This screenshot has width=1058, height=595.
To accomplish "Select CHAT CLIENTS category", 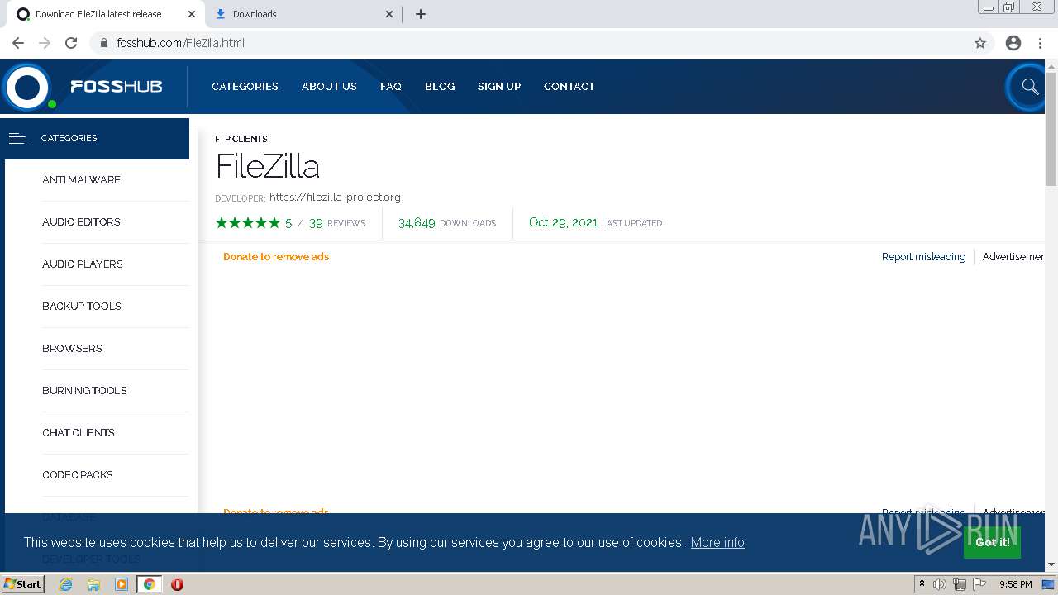I will point(79,433).
